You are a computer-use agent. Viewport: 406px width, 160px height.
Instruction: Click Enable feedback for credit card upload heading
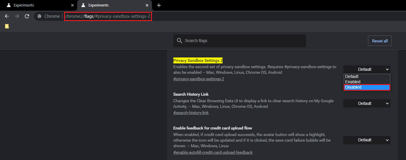pyautogui.click(x=212, y=128)
